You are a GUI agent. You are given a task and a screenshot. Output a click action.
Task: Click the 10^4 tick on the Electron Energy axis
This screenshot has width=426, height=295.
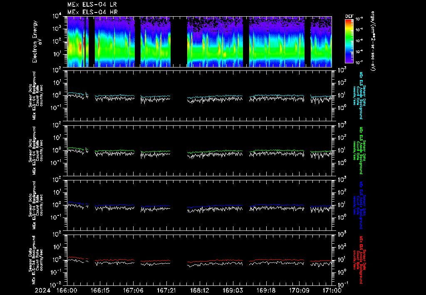(x=56, y=17)
